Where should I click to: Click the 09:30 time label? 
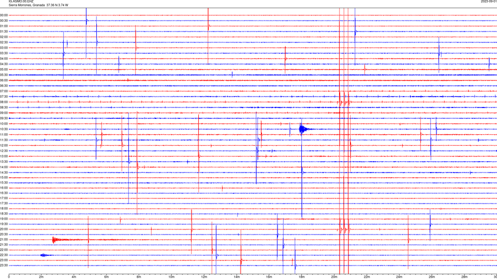tap(4, 118)
